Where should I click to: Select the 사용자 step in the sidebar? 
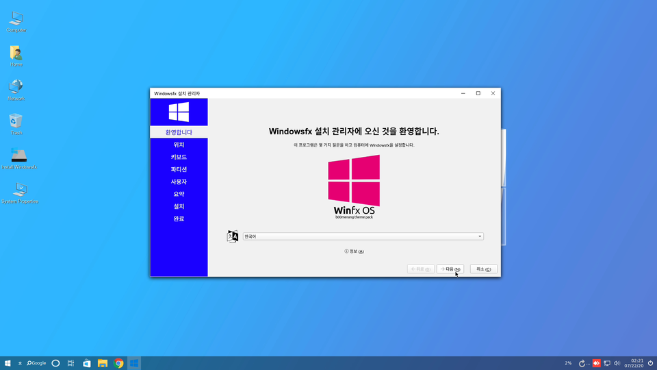(179, 182)
